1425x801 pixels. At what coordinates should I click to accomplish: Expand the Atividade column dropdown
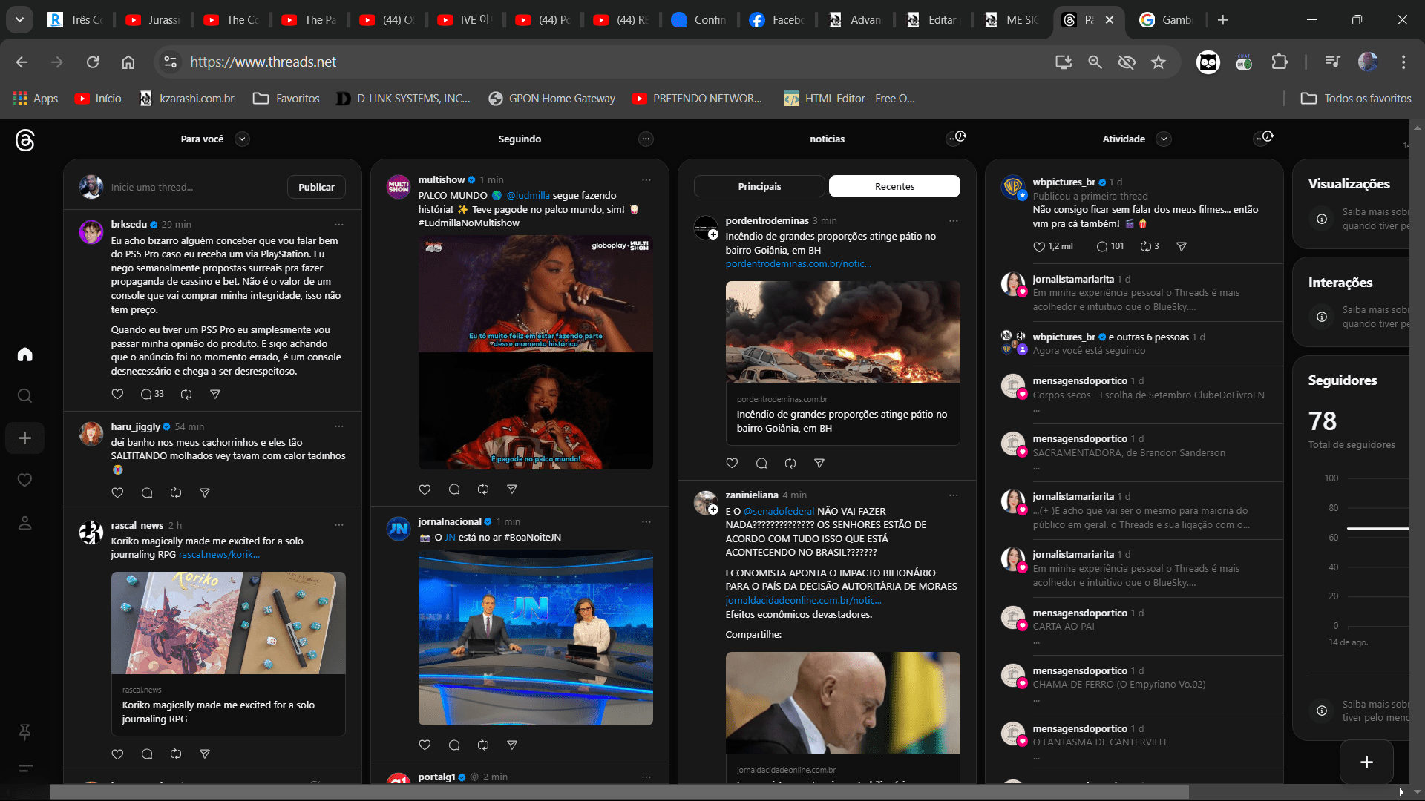pyautogui.click(x=1164, y=139)
